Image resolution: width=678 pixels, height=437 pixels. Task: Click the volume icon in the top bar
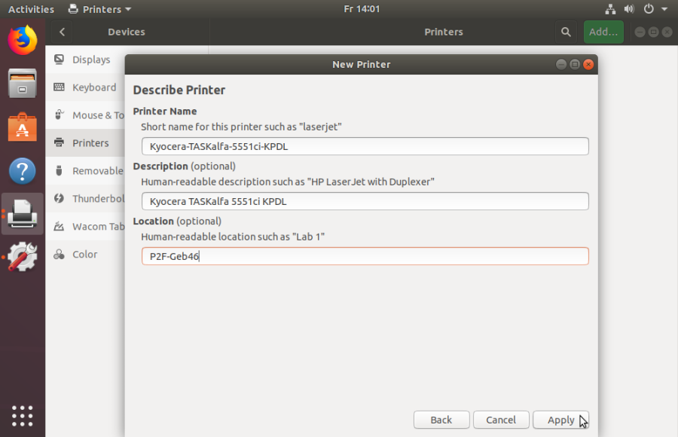628,9
